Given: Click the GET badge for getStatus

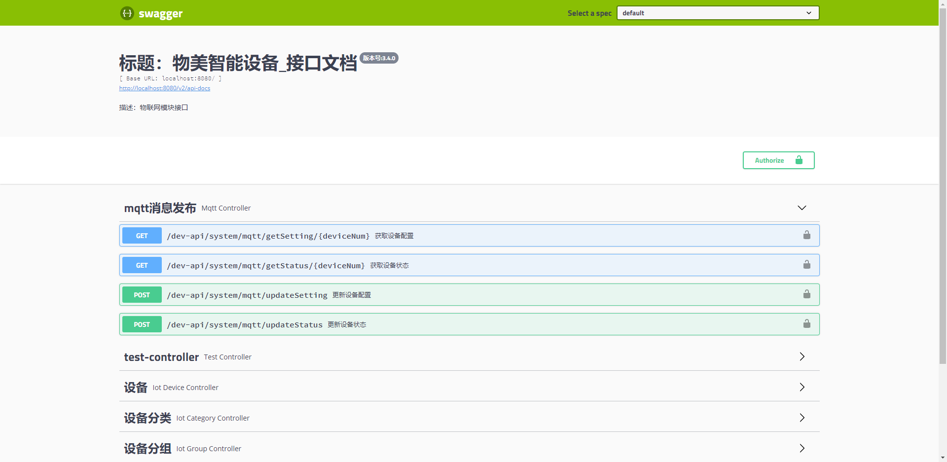Looking at the screenshot, I should (x=142, y=265).
